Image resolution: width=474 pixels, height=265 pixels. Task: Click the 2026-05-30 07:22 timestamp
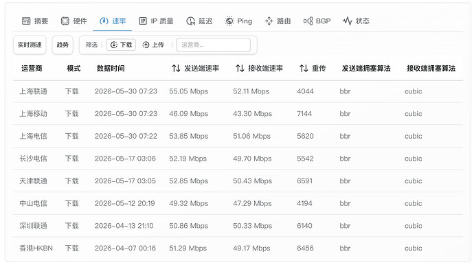click(x=126, y=136)
